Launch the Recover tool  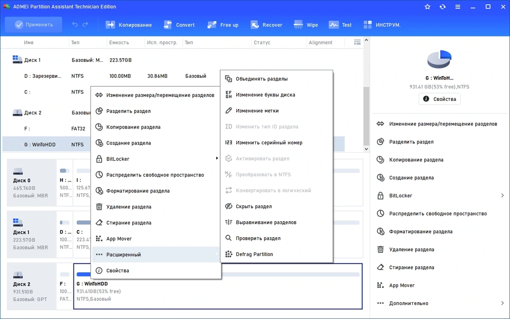coord(266,25)
